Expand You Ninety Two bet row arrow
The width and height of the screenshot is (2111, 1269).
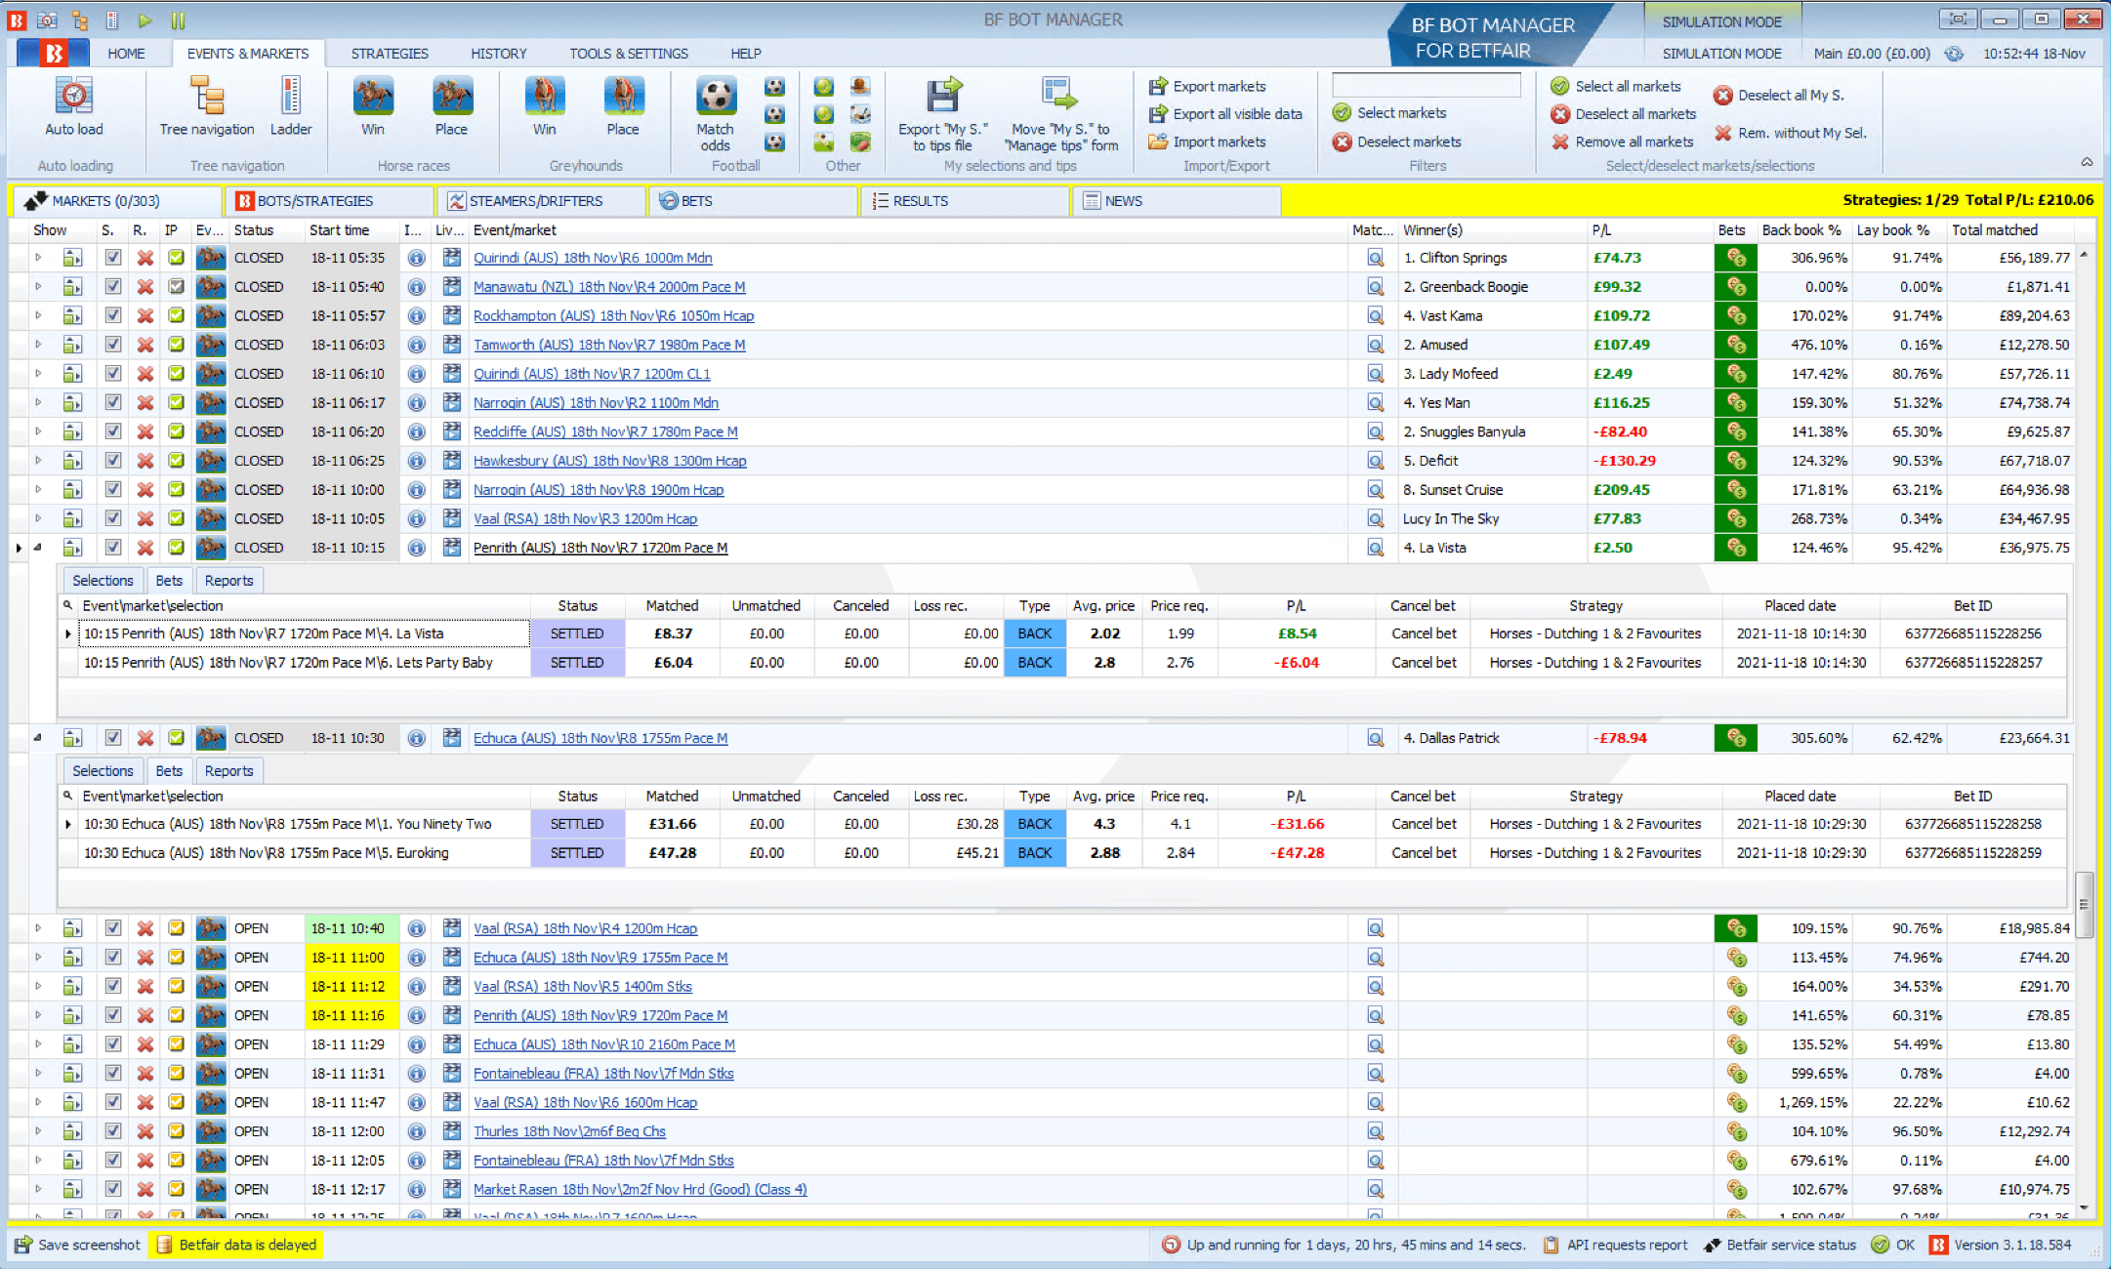[x=68, y=824]
